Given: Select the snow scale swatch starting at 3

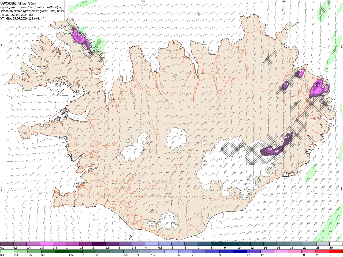Looking at the screenshot, I should pyautogui.click(x=125, y=244).
